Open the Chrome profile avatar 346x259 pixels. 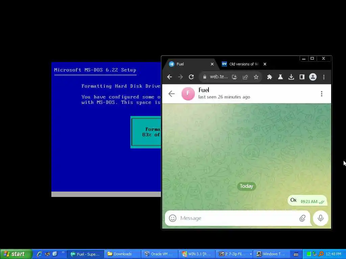[x=313, y=77]
